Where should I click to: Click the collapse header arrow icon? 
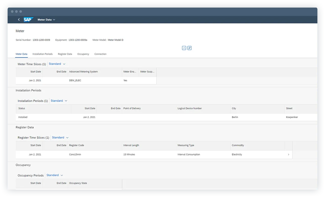(x=184, y=48)
